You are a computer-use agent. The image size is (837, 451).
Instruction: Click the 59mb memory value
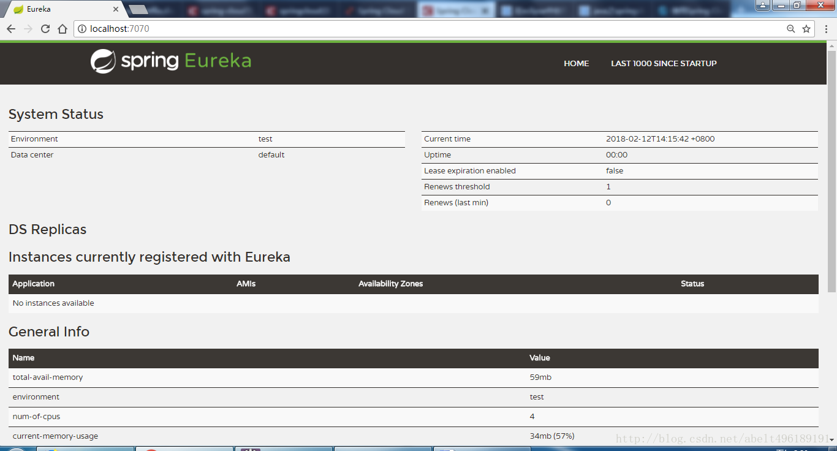[x=540, y=377]
